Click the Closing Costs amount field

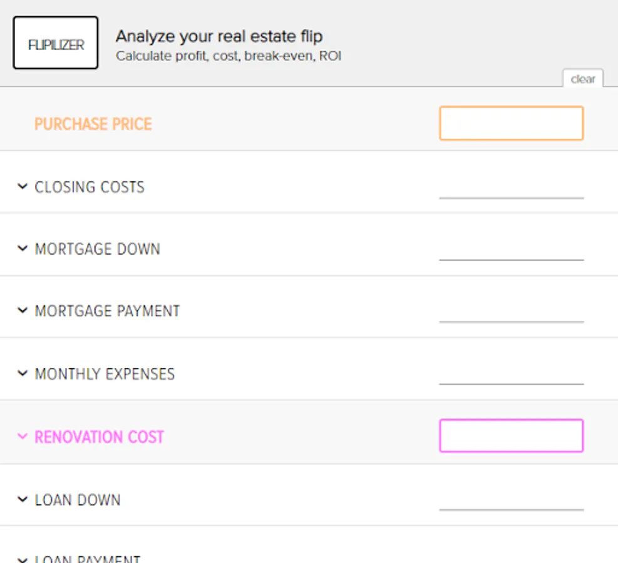[x=511, y=186]
